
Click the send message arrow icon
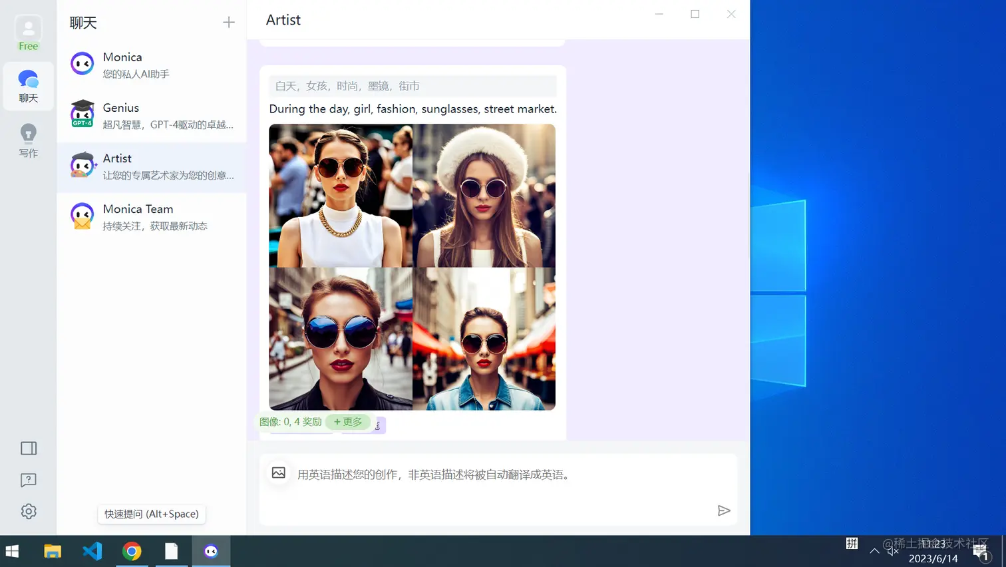coord(725,510)
